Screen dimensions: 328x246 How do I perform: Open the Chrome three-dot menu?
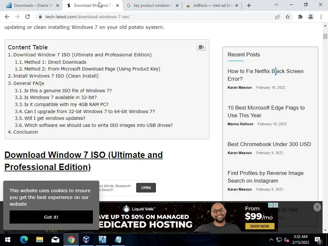tap(321, 17)
